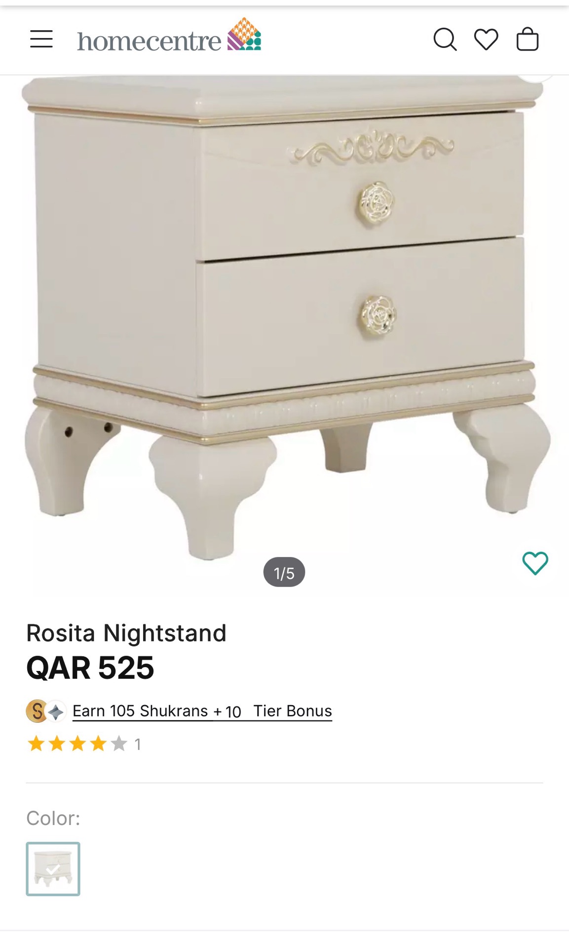Click the tier bonus sparkle badge icon

click(x=56, y=711)
